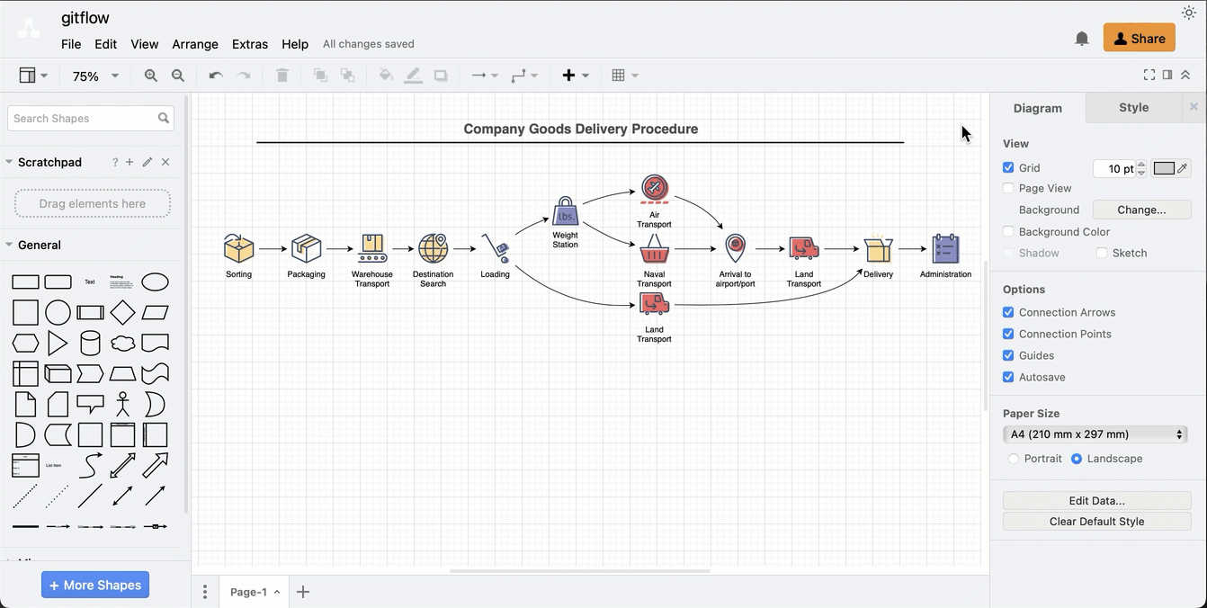Click the Clear Default Style button

[1096, 522]
